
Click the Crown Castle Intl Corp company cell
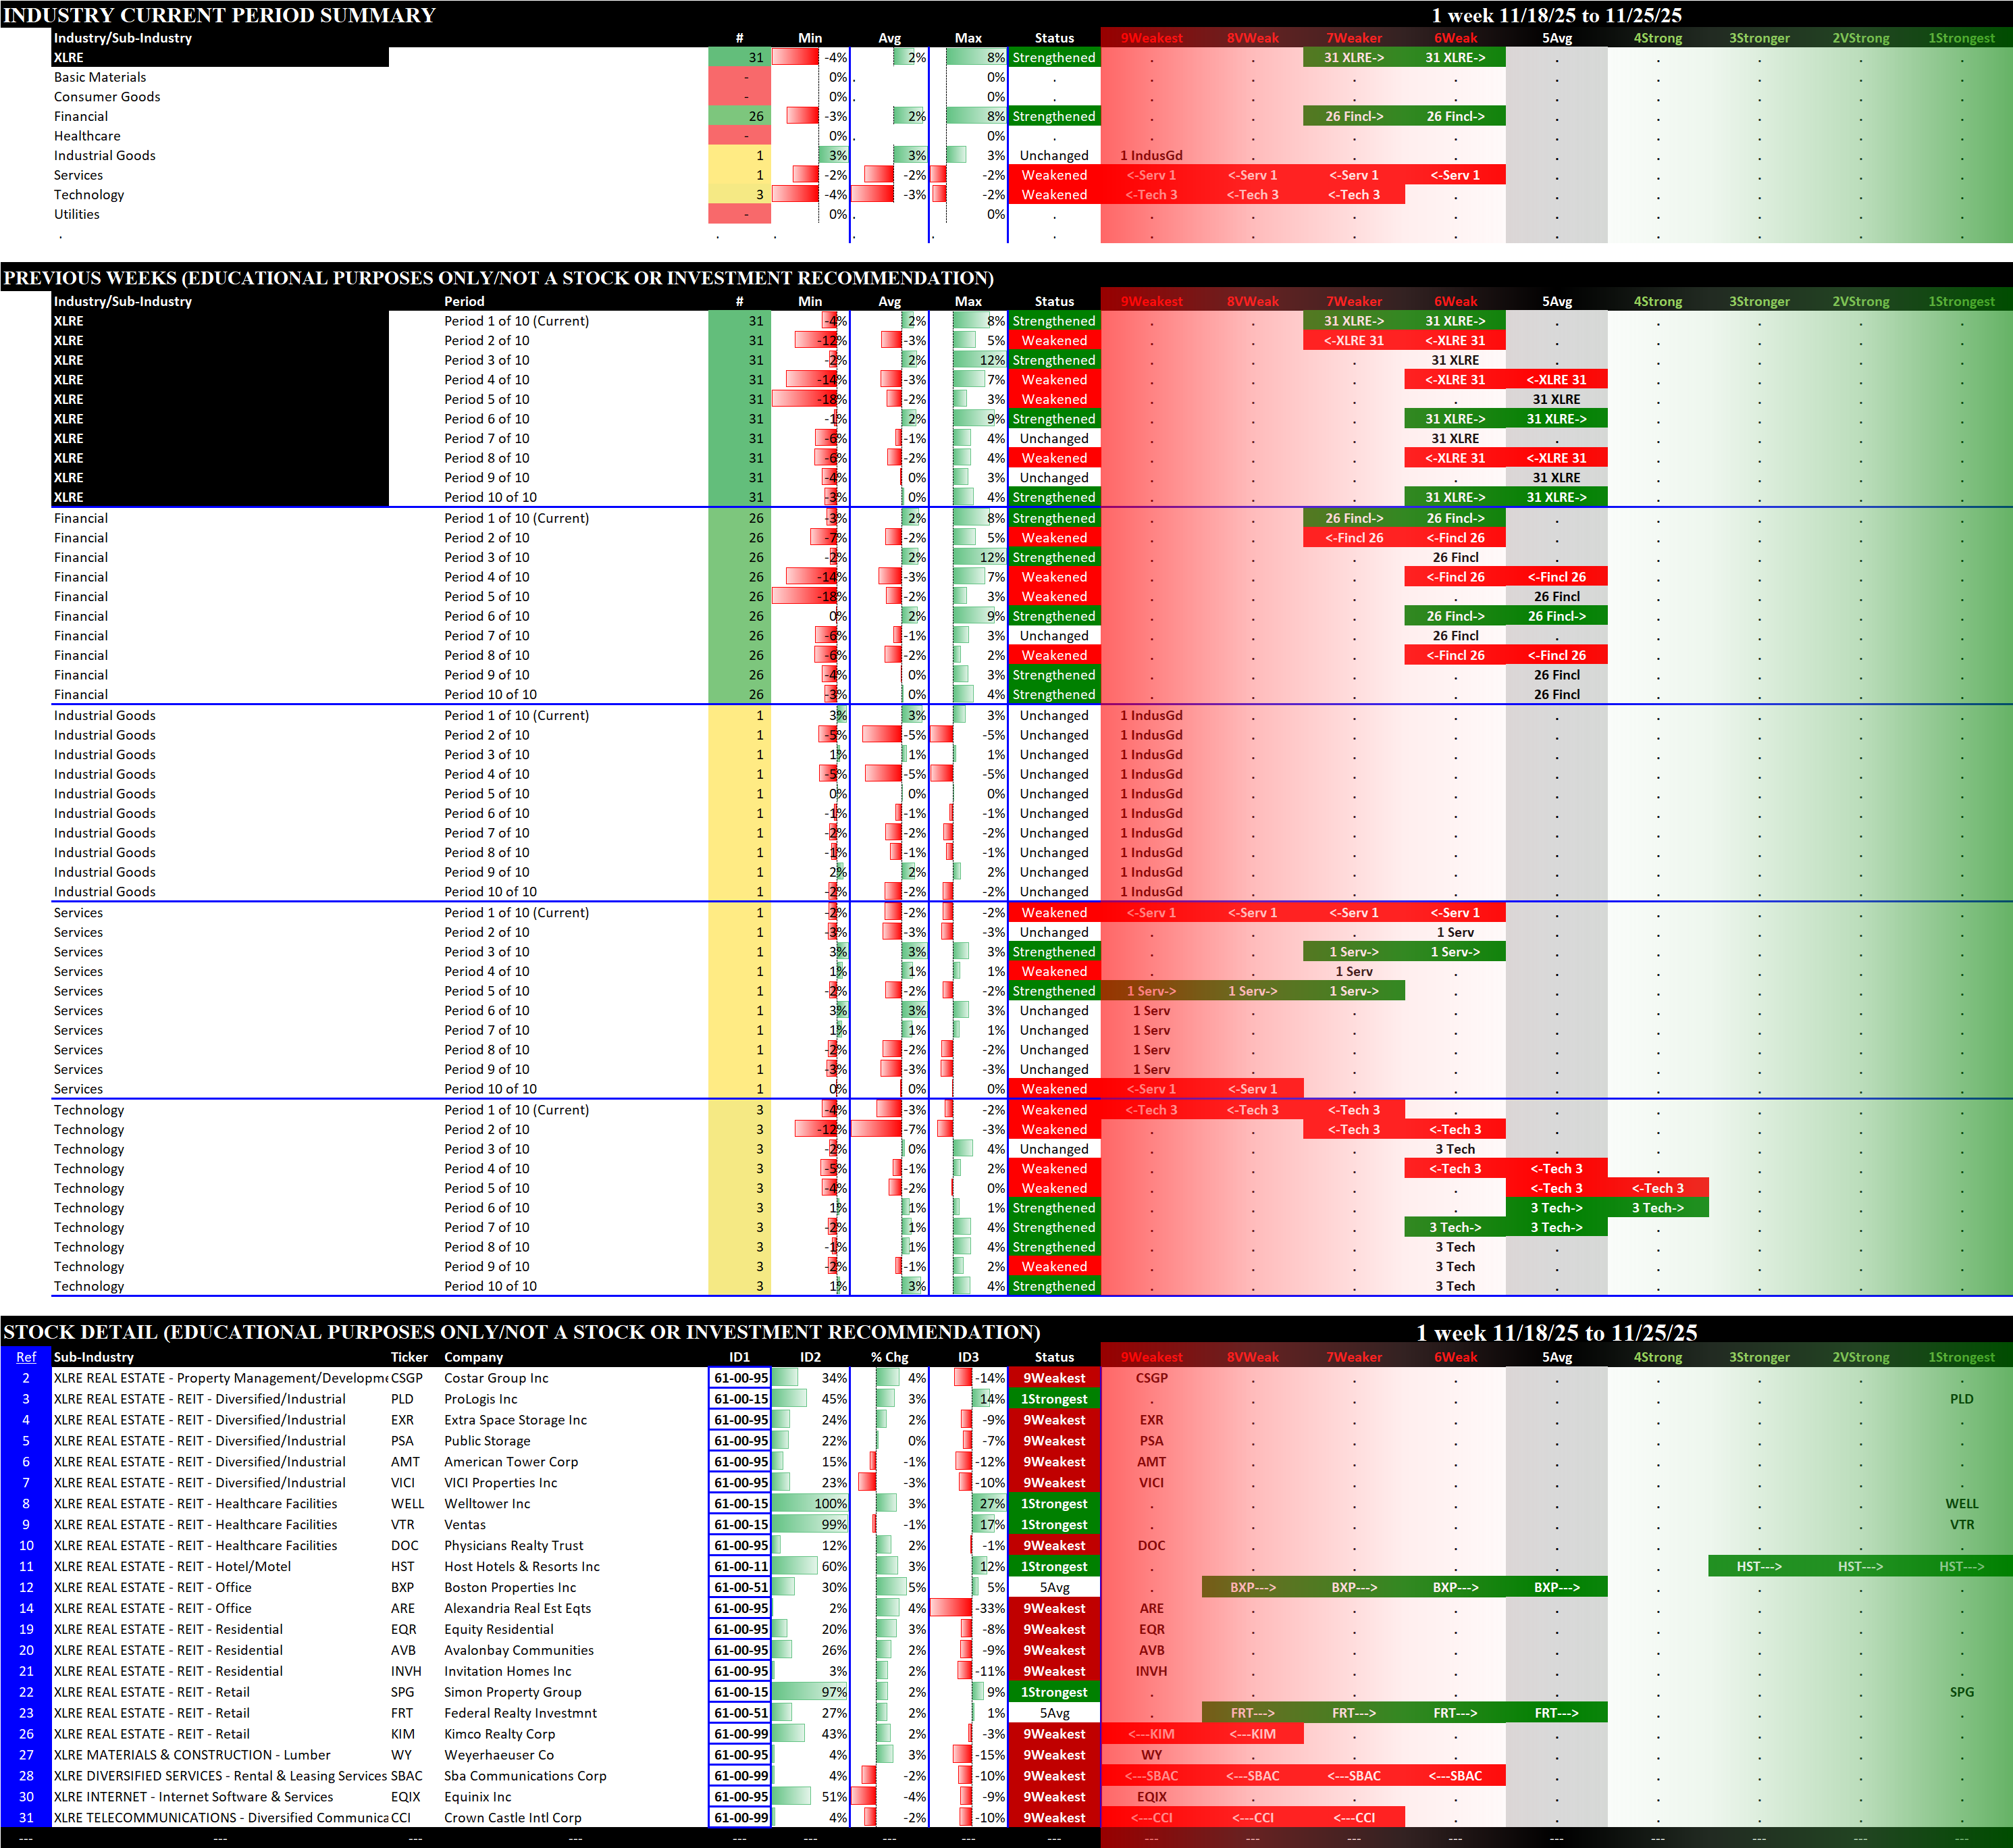pos(513,1818)
